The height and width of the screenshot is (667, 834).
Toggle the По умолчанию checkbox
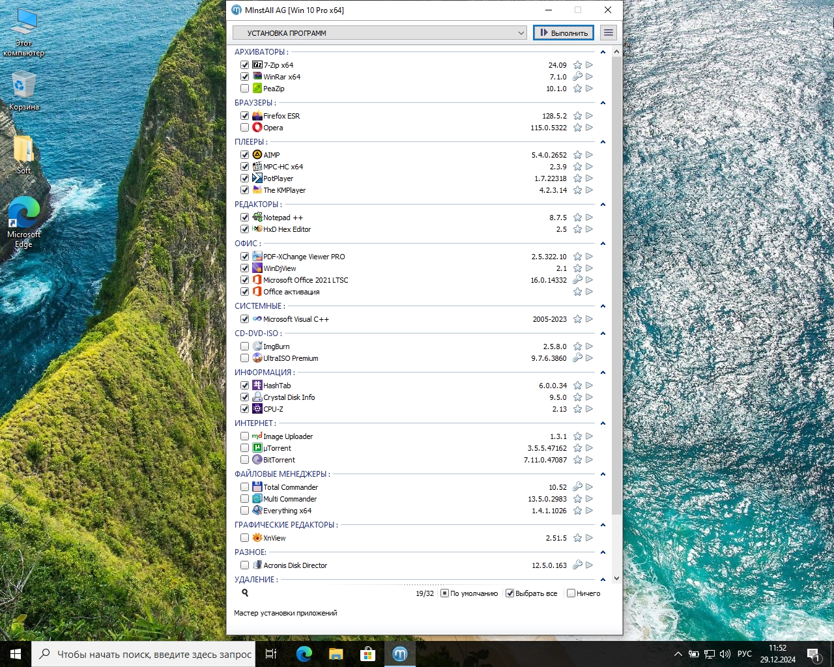[444, 593]
